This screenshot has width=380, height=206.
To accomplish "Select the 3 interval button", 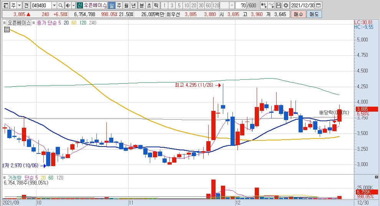I will pyautogui.click(x=172, y=5).
